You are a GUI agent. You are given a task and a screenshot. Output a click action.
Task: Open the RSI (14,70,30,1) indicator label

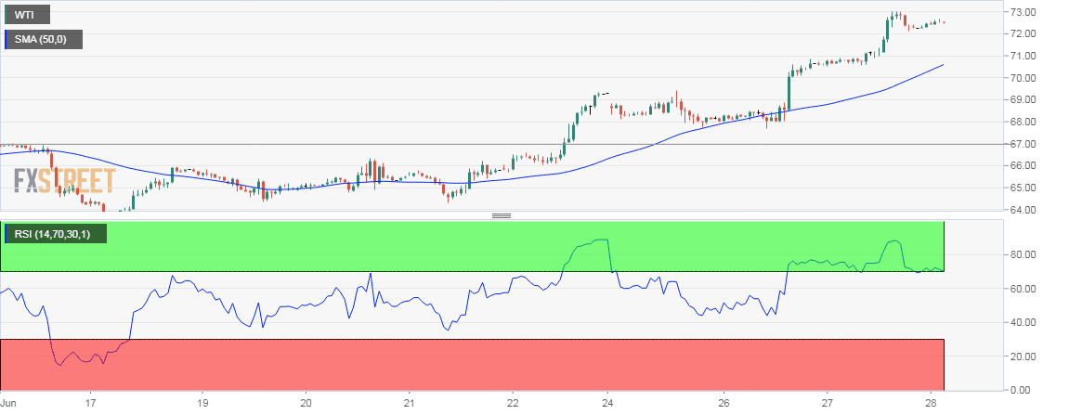point(56,234)
